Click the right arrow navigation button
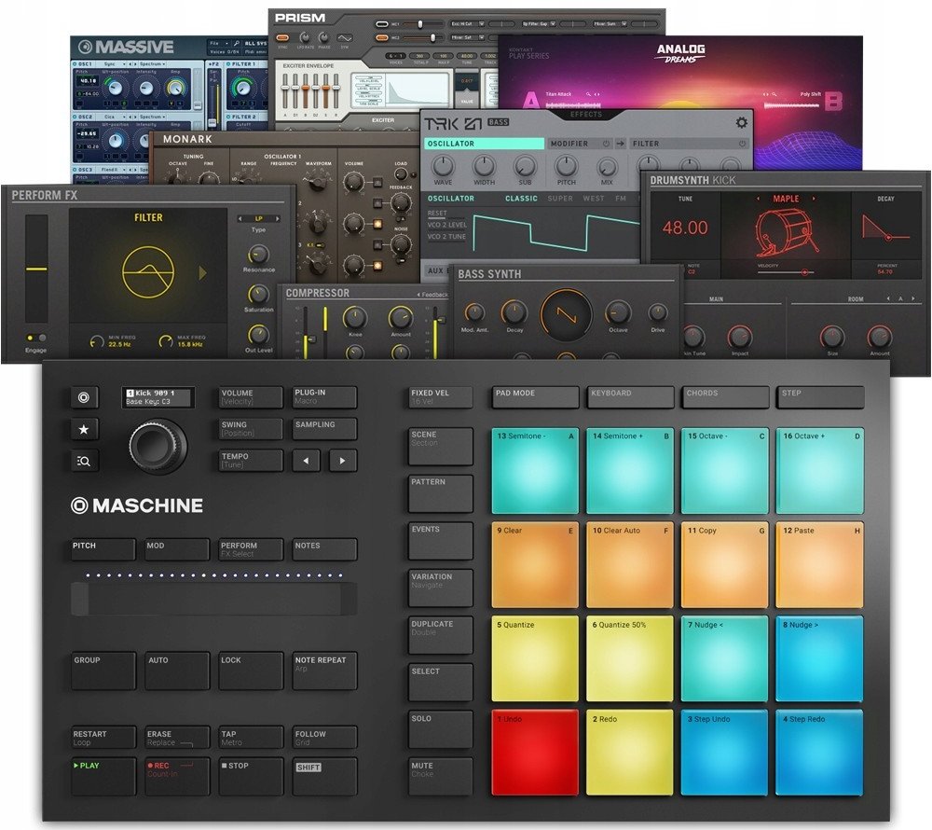This screenshot has width=932, height=830. pos(342,460)
